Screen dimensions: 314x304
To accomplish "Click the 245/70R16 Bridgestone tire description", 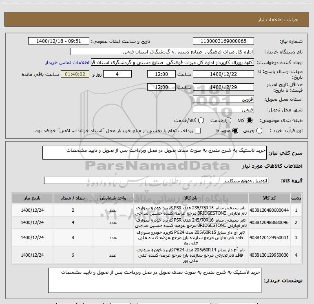I will tap(191, 223).
